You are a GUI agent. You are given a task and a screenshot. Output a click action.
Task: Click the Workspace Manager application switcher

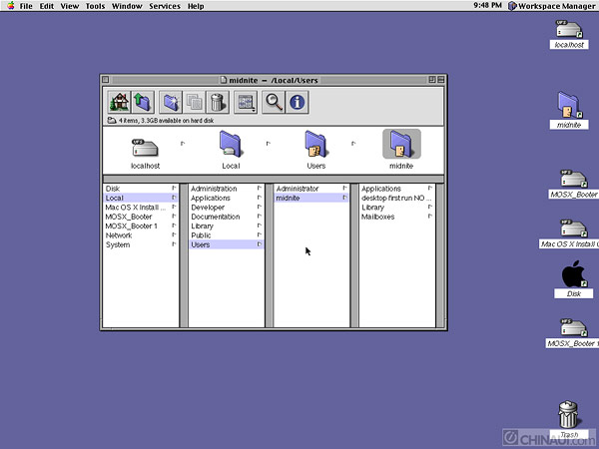(x=552, y=6)
